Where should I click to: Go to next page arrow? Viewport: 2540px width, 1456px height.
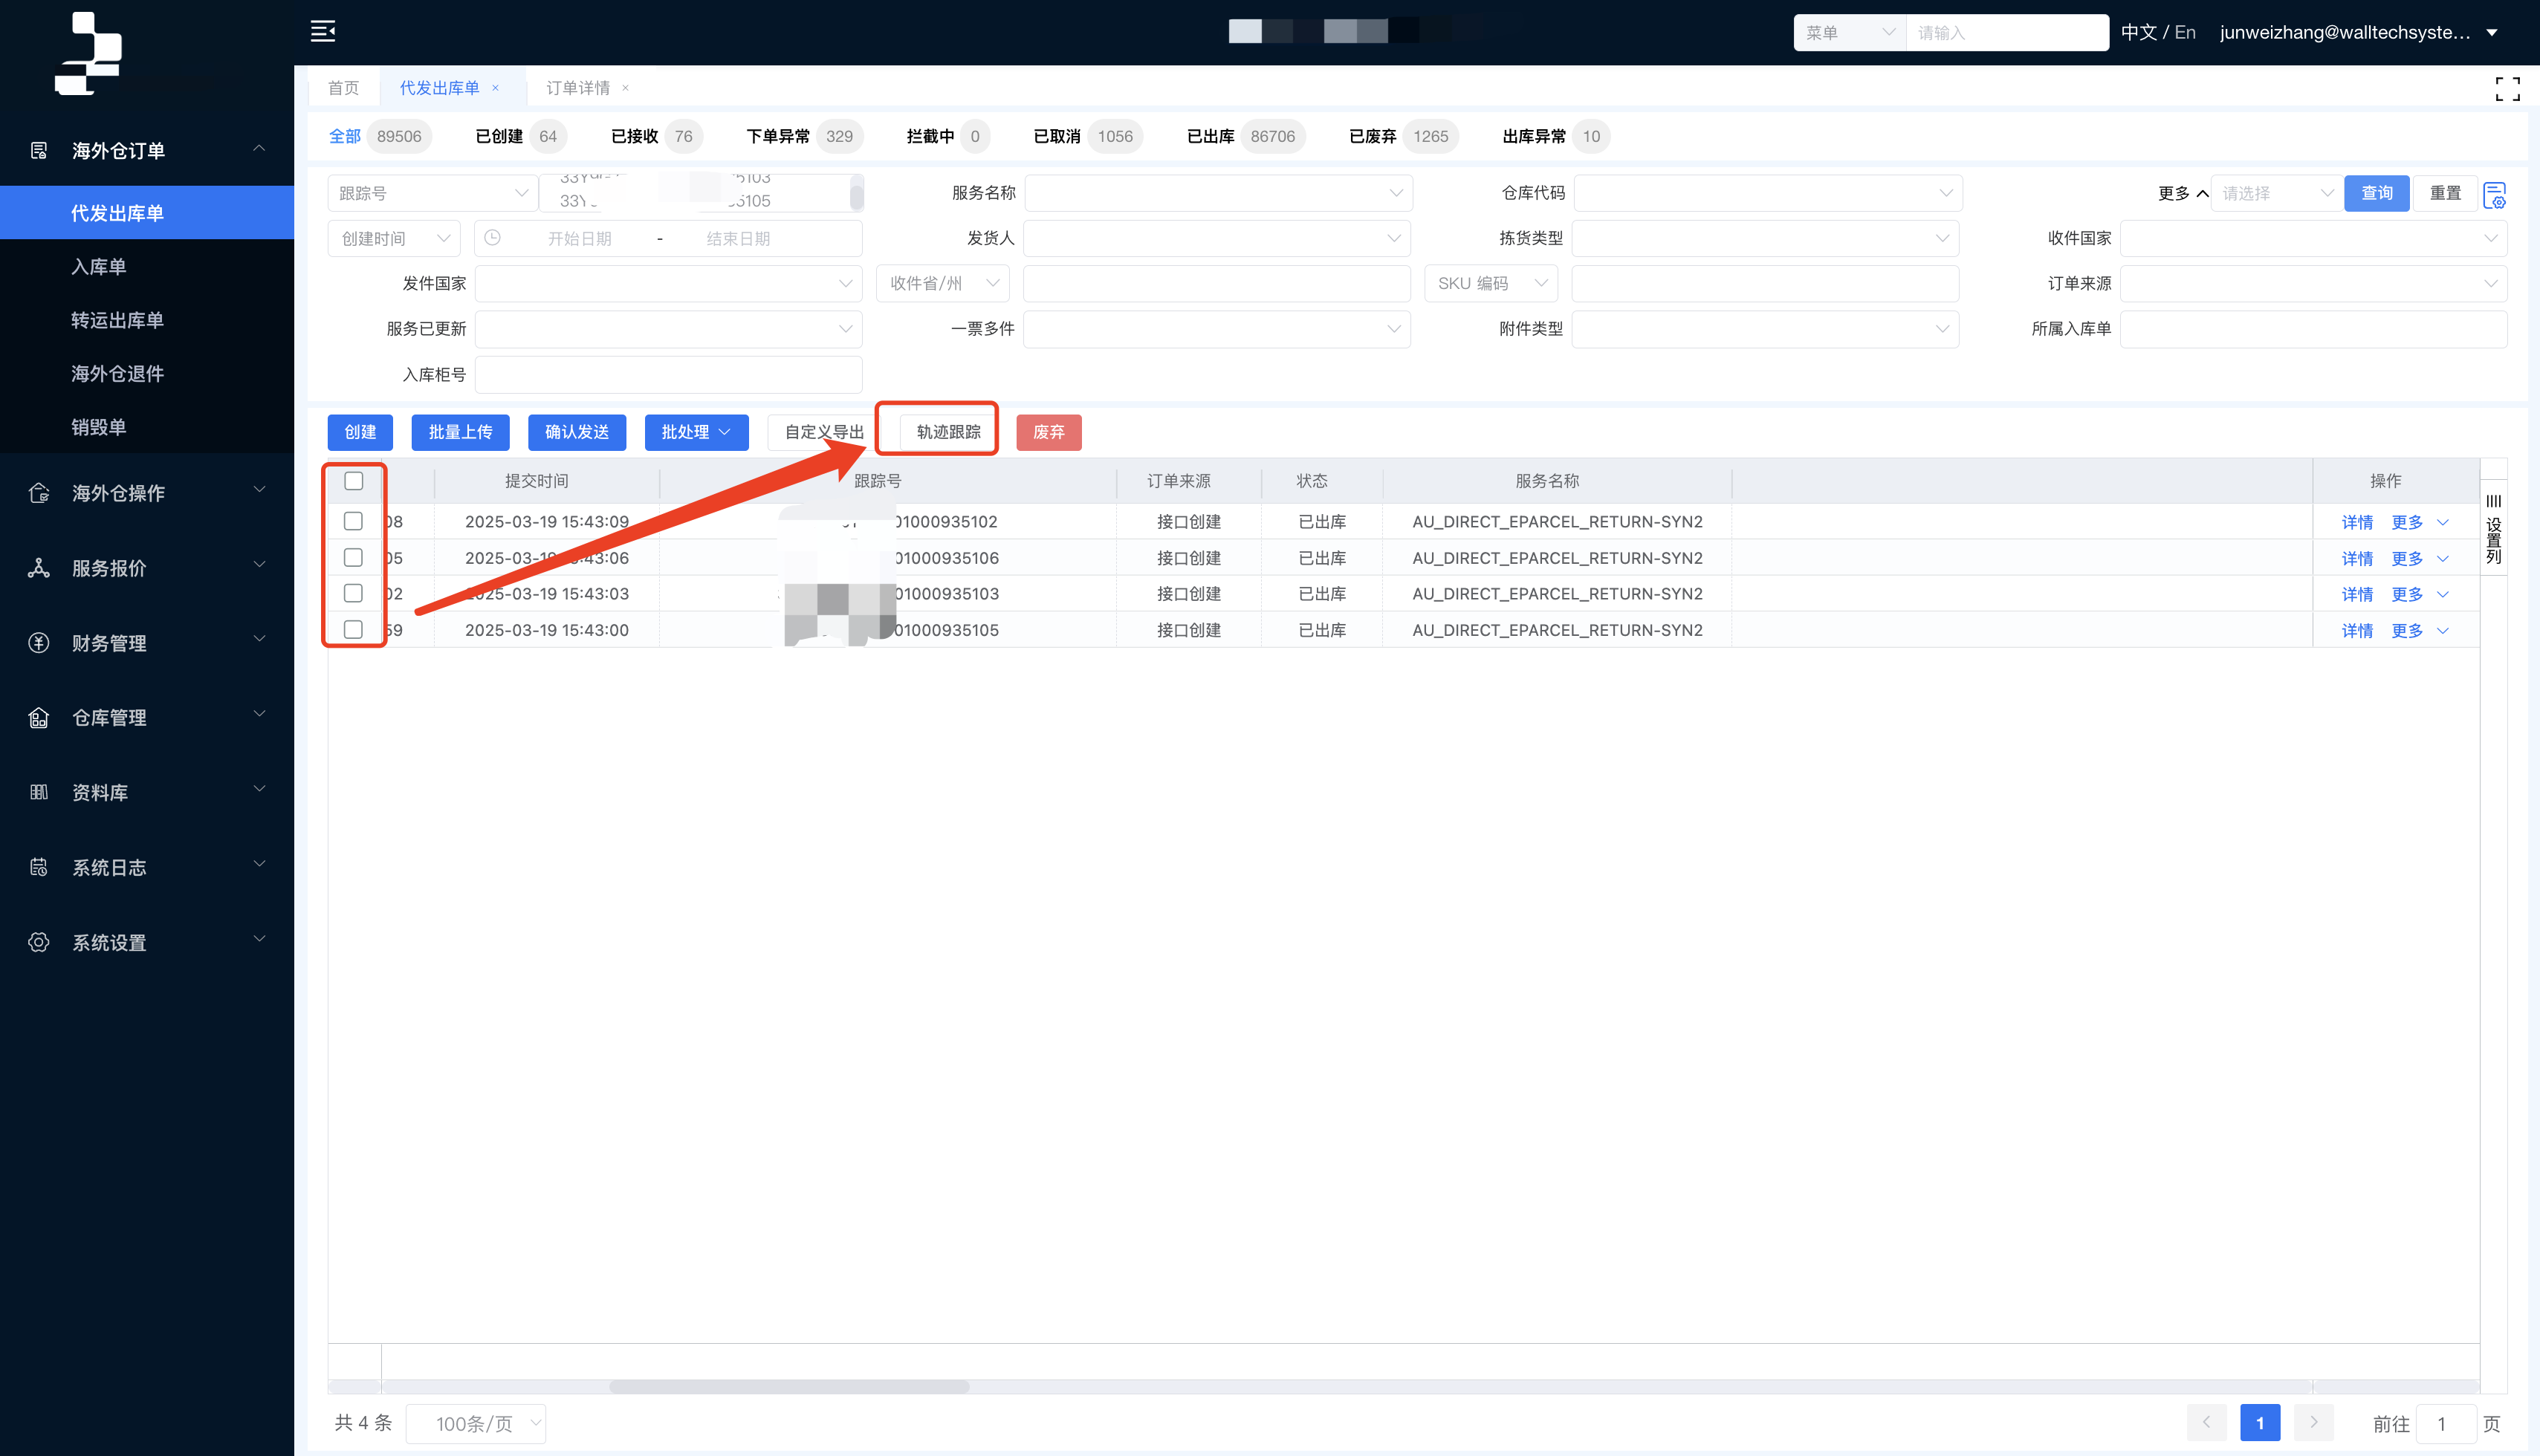coord(2313,1422)
